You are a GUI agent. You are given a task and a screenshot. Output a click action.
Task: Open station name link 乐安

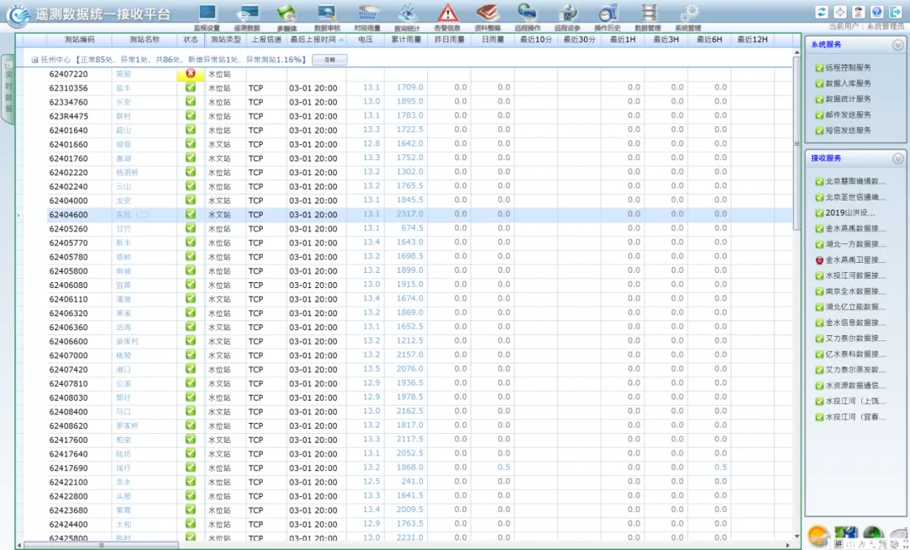[x=124, y=102]
